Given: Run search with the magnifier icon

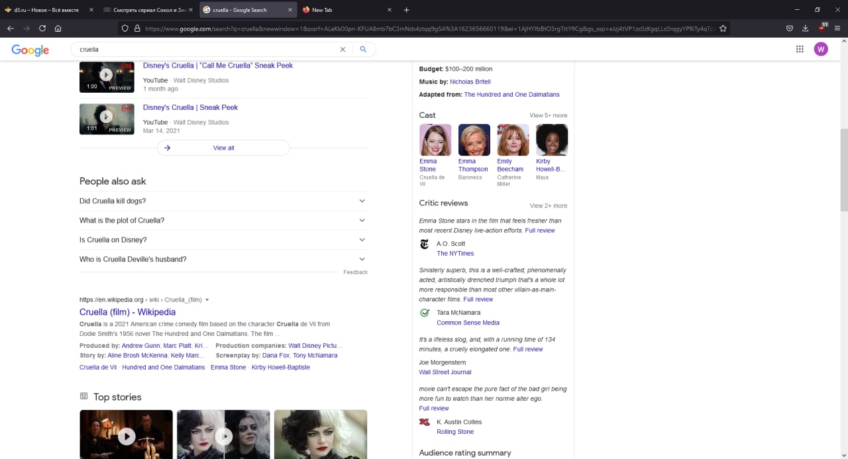Looking at the screenshot, I should 363,50.
